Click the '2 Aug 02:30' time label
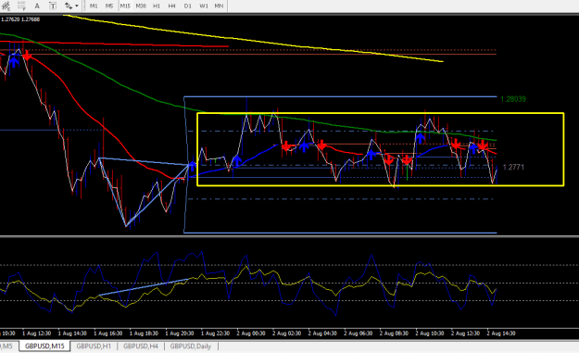Image resolution: width=579 pixels, height=353 pixels. click(287, 334)
